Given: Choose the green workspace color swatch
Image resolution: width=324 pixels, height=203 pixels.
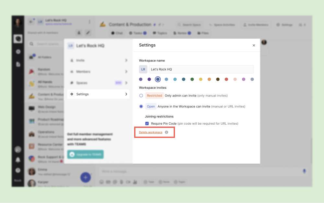Looking at the screenshot, I should pos(192,79).
